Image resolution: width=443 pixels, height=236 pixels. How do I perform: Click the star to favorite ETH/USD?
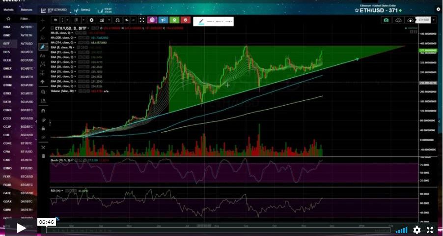click(x=357, y=10)
